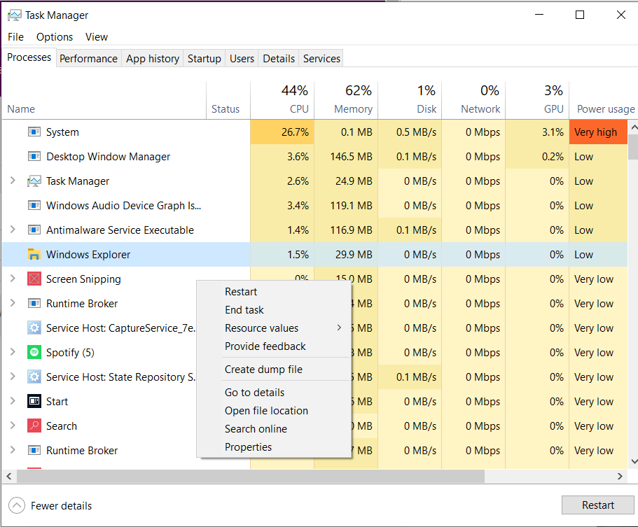This screenshot has width=638, height=527.
Task: Click the Screen Snipping process icon
Action: 34,279
